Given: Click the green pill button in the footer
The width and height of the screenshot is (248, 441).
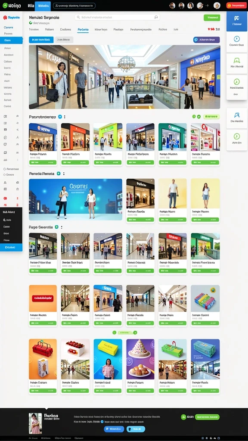Looking at the screenshot, I should click(x=207, y=417).
